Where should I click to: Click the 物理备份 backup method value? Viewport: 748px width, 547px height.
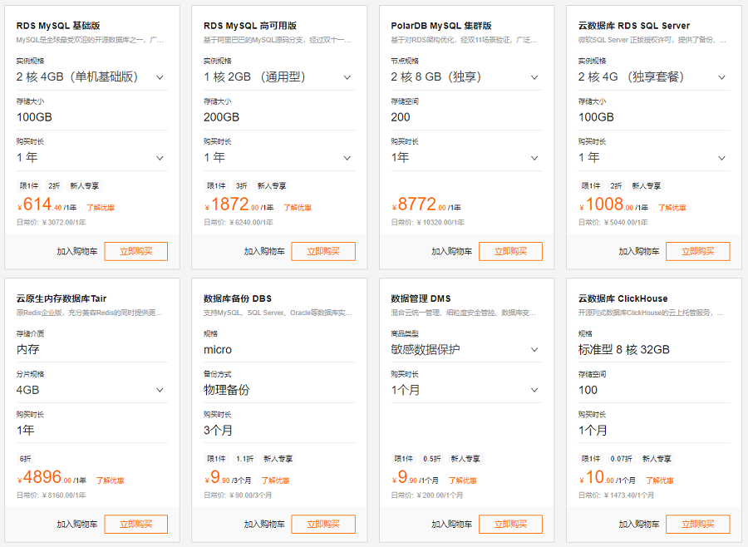(227, 390)
